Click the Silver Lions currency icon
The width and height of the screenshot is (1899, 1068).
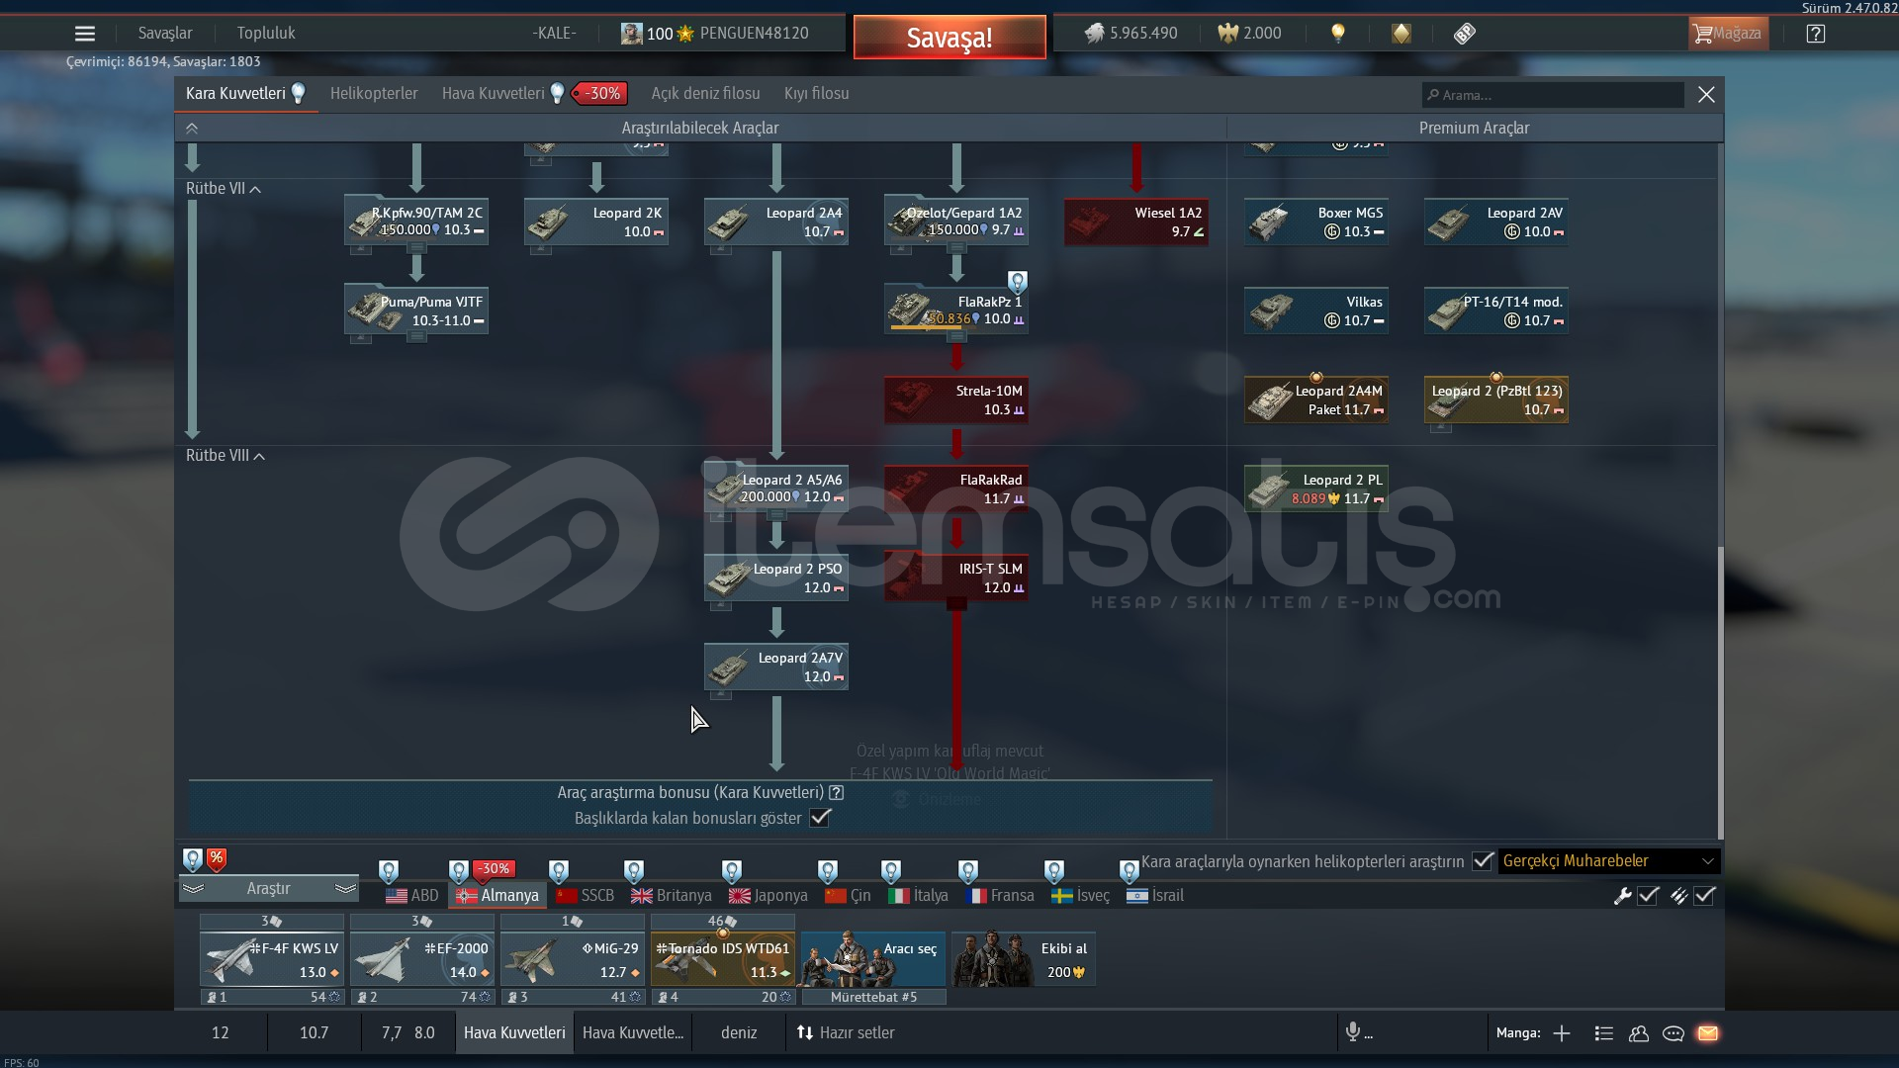(x=1094, y=34)
